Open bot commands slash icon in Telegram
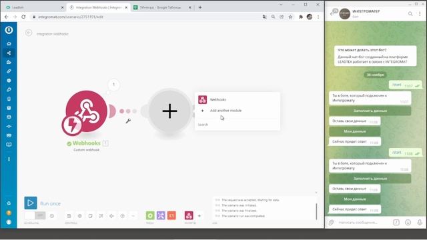 pos(396,222)
